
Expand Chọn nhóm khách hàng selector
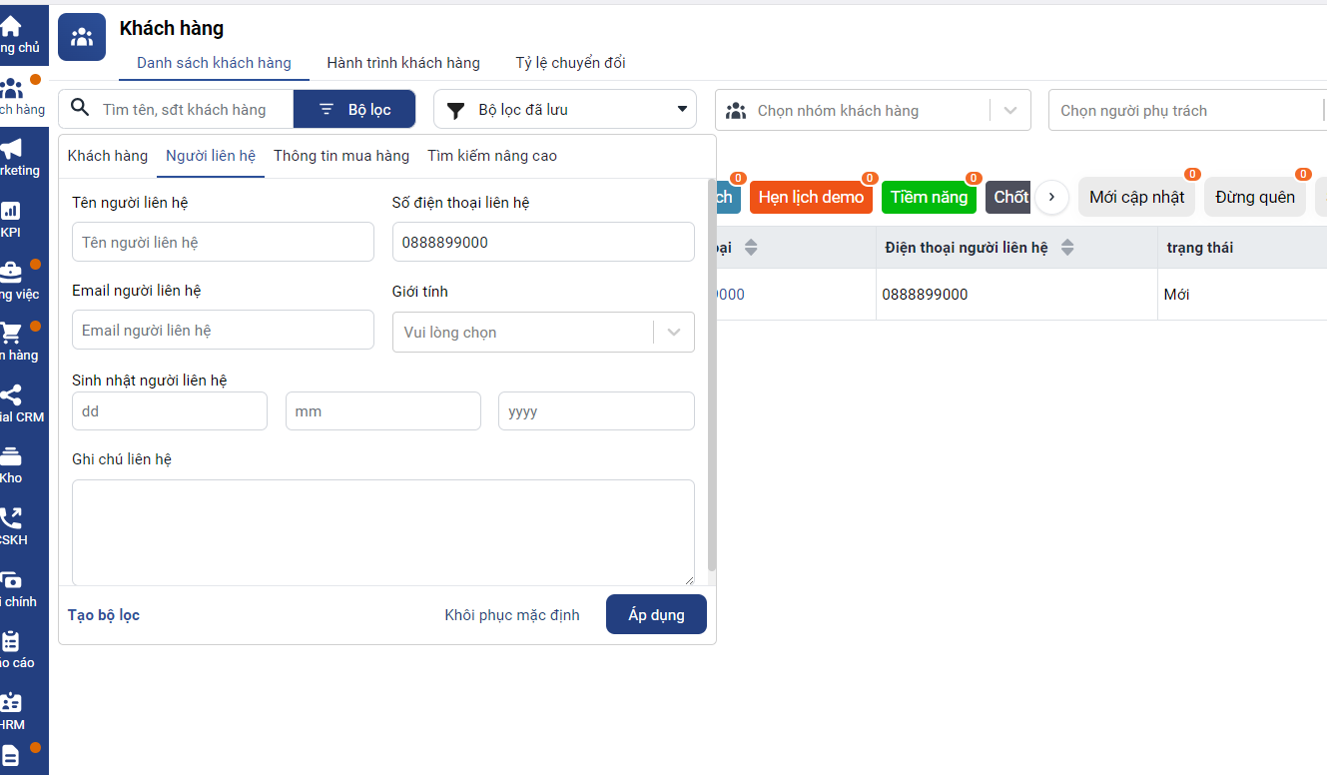(1009, 111)
